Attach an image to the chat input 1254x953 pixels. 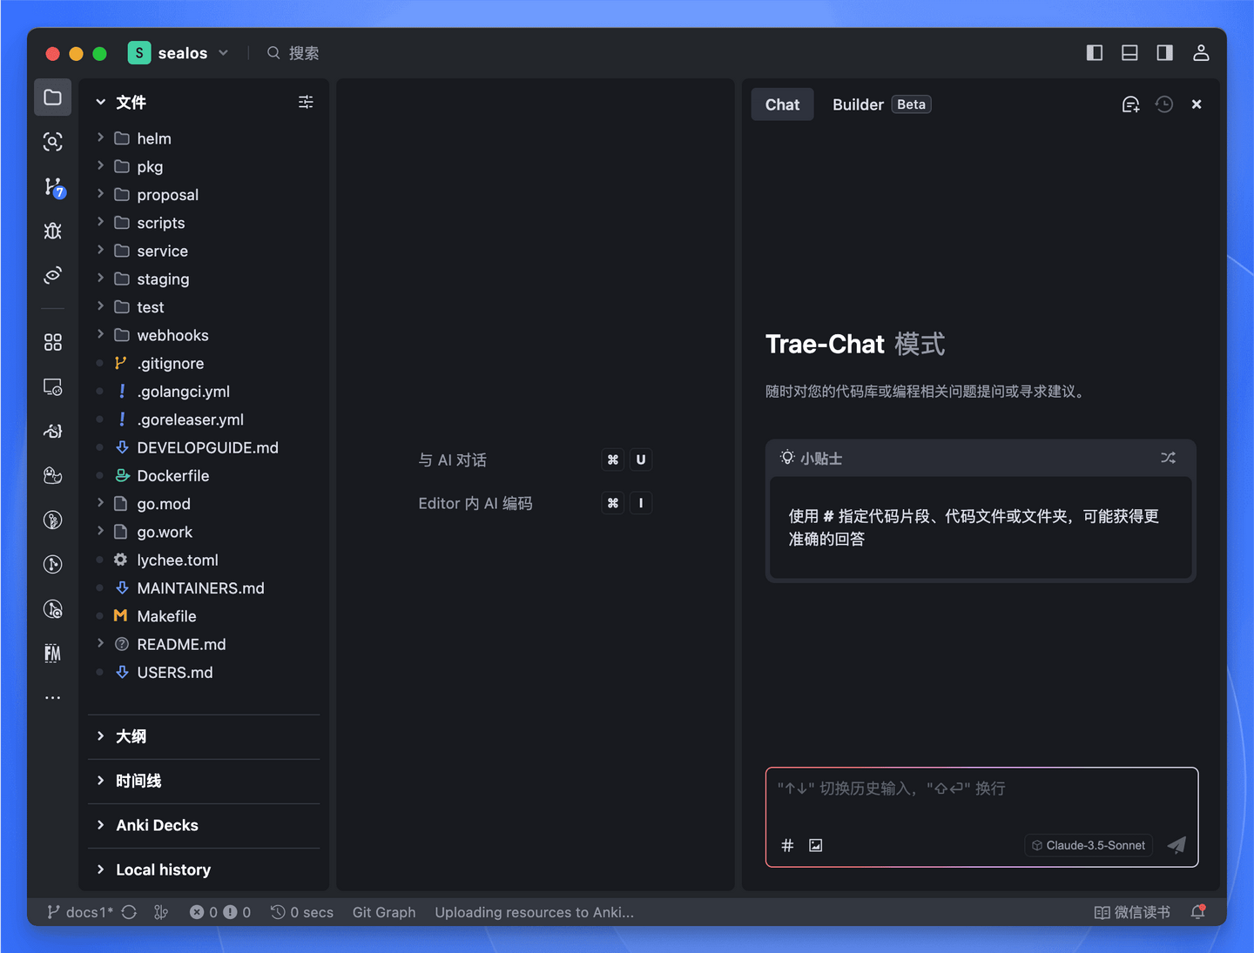815,845
